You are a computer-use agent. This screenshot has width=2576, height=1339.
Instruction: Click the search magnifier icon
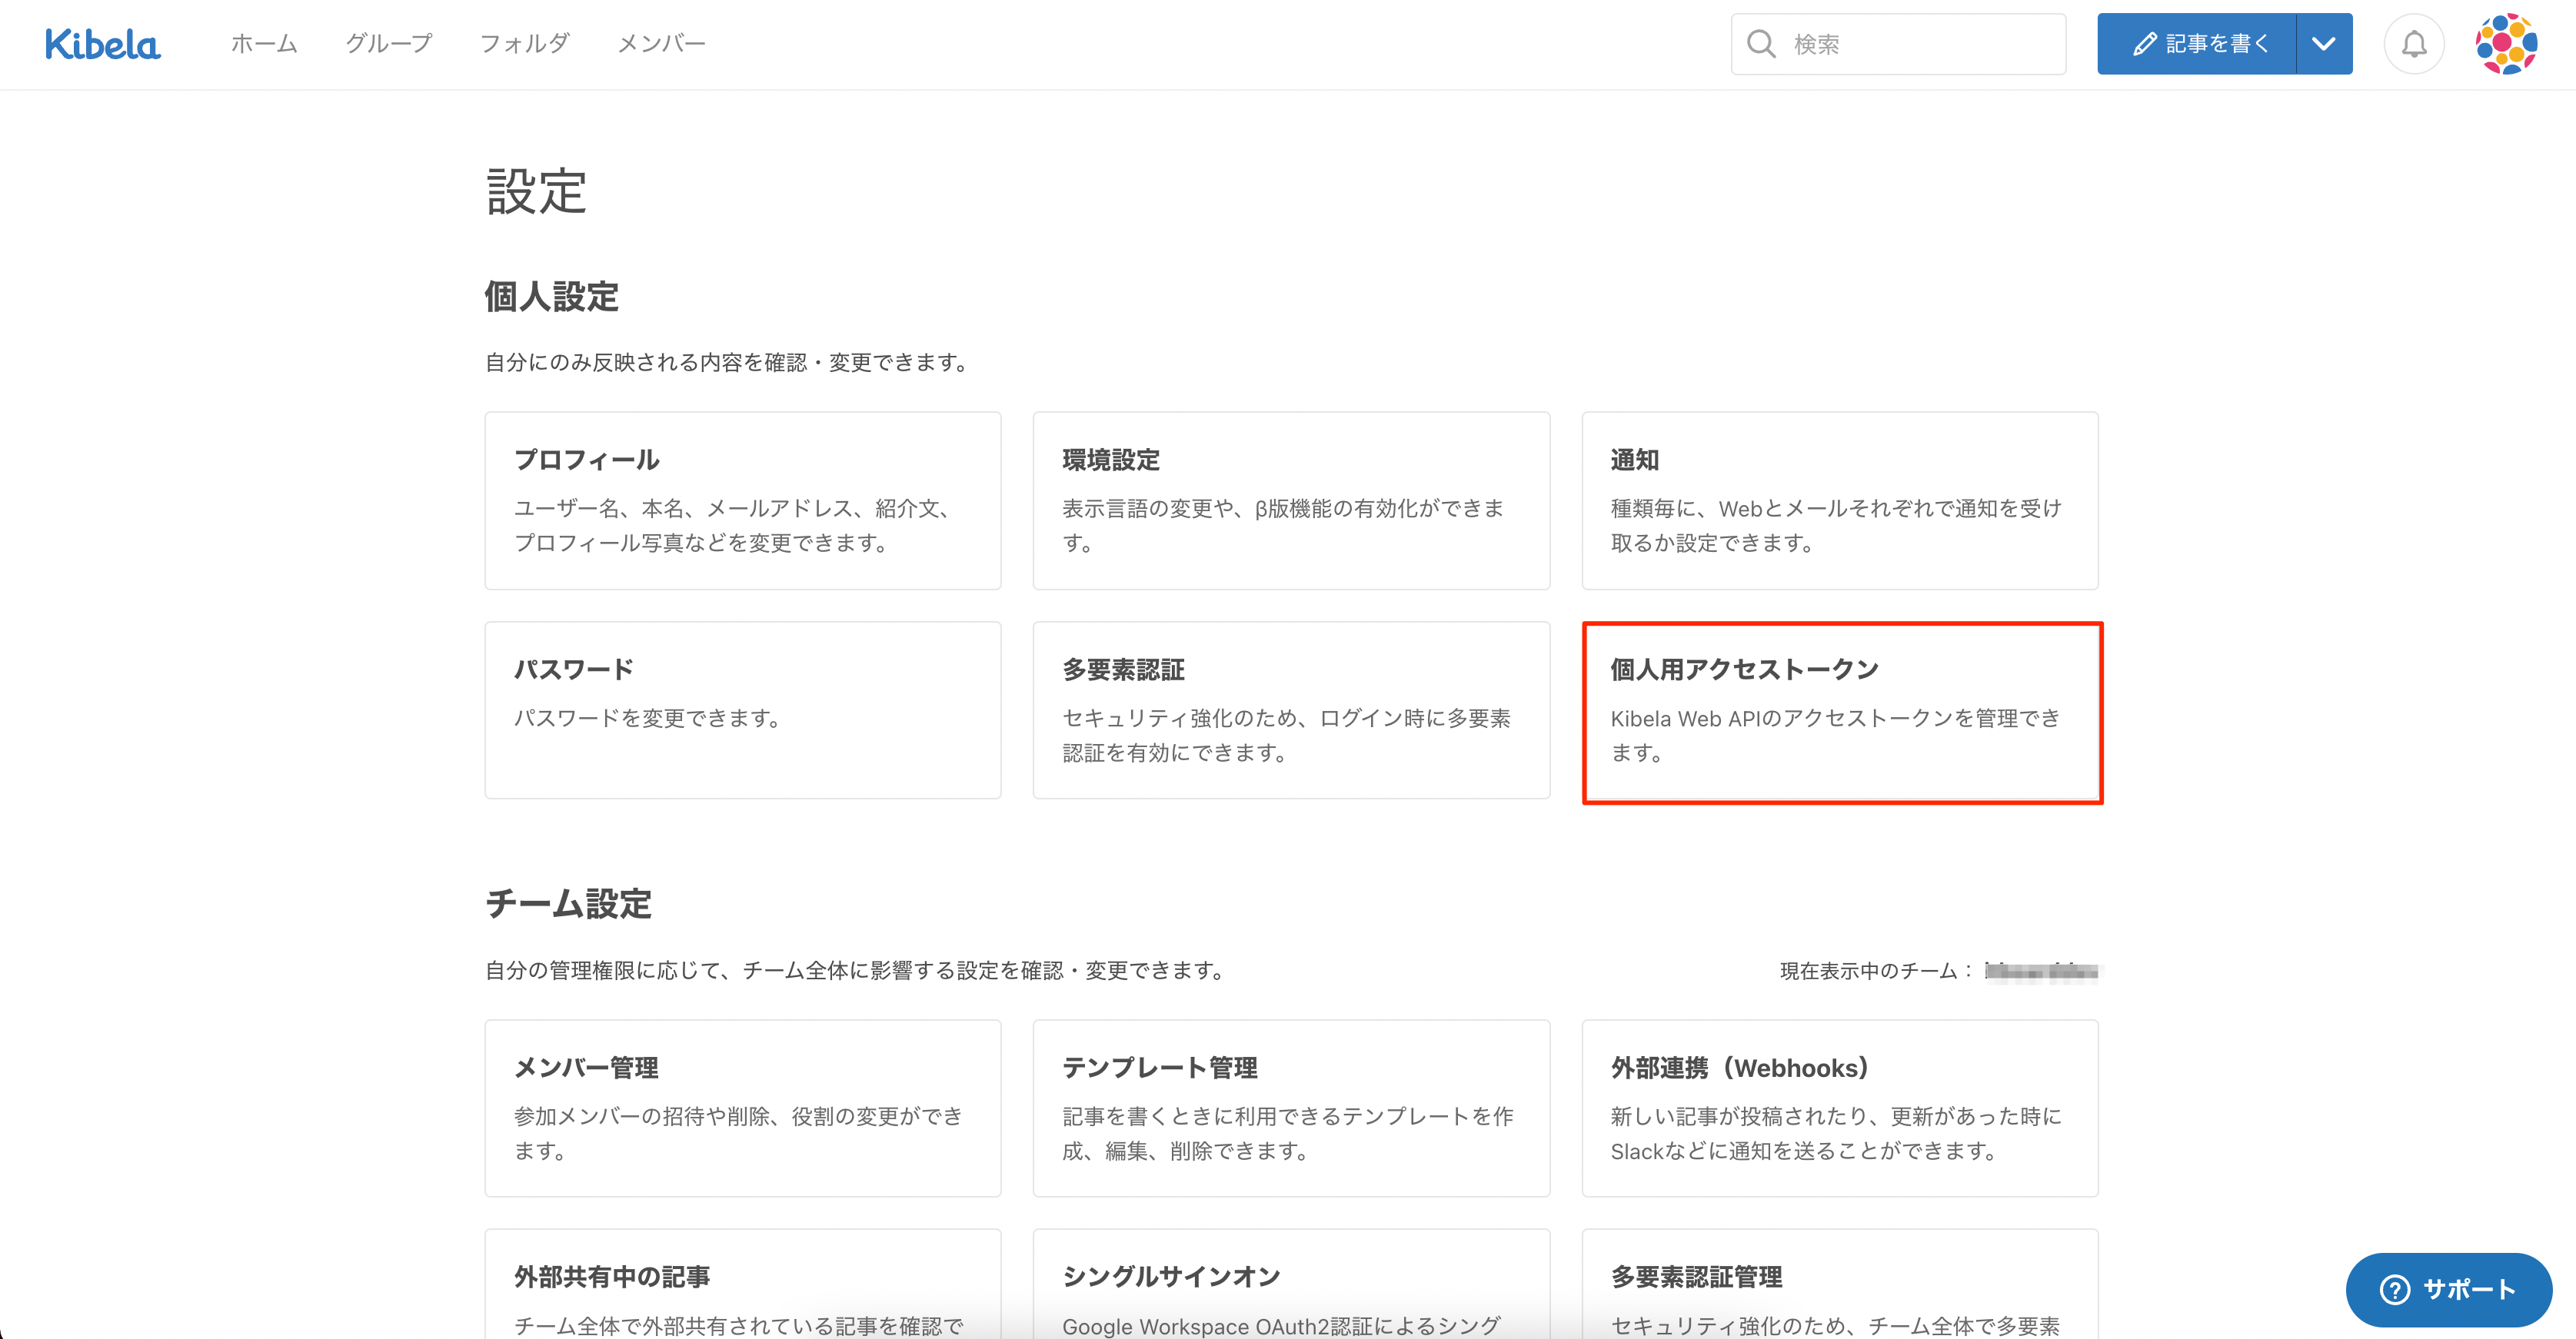pos(1761,44)
